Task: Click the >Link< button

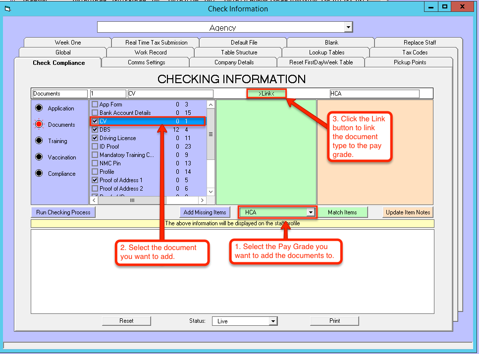Action: 266,94
